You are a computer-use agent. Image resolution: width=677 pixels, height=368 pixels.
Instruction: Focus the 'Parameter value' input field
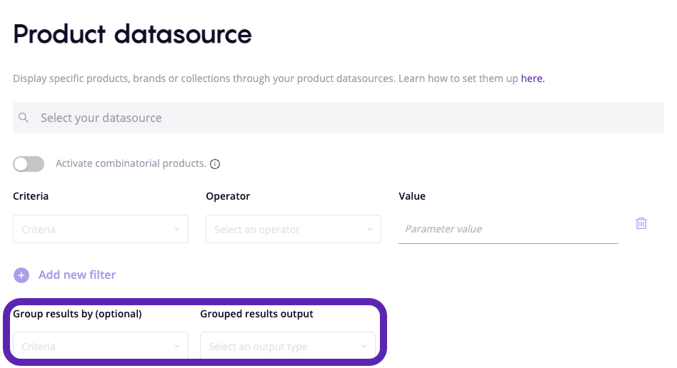(x=508, y=229)
